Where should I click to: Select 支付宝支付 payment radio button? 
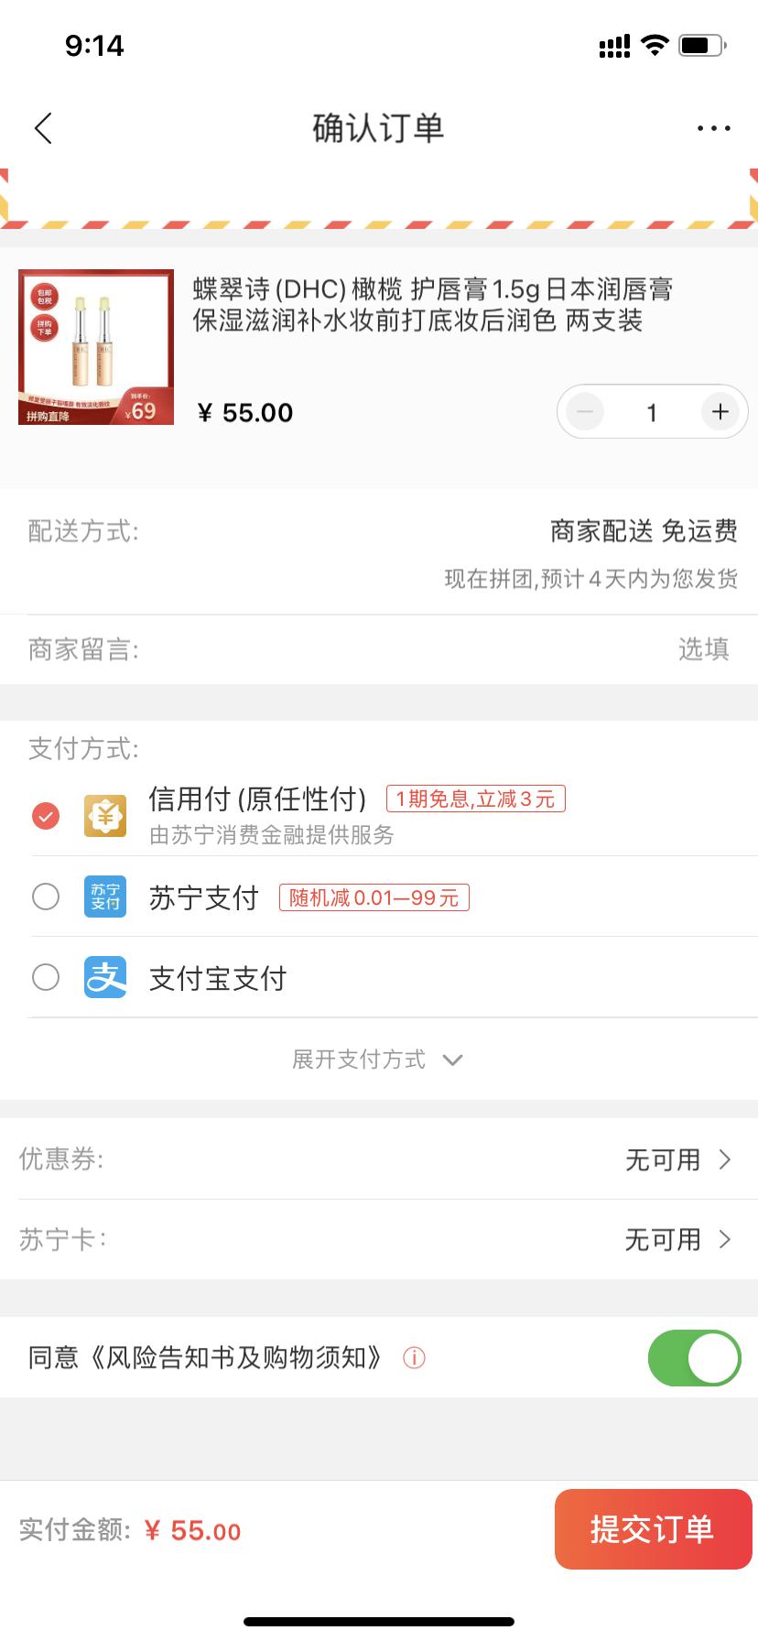pyautogui.click(x=46, y=977)
